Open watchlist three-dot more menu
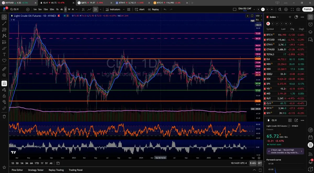 tap(302, 17)
